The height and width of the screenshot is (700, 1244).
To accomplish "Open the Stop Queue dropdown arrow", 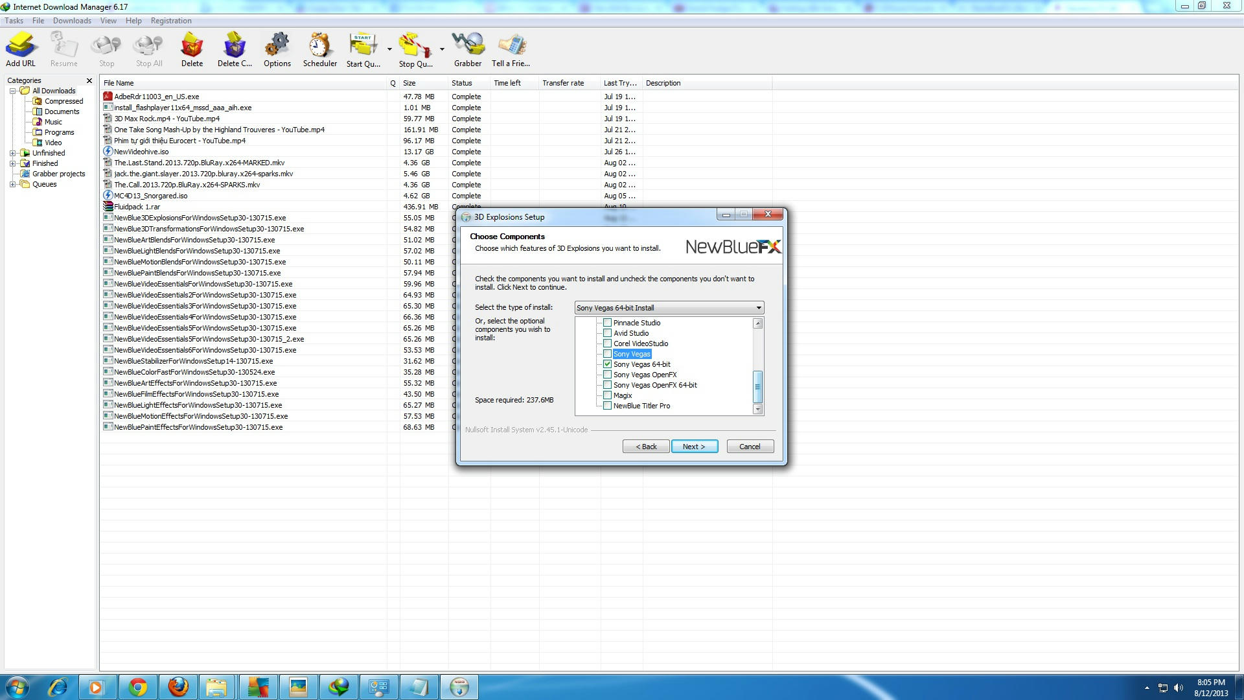I will pyautogui.click(x=442, y=49).
